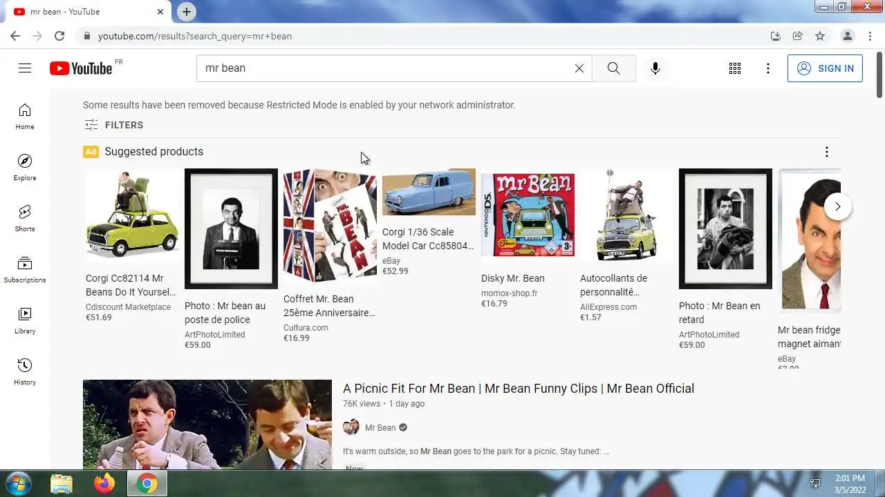Viewport: 885px width, 497px height.
Task: Open Mr bean au poste de police photo
Action: [x=231, y=228]
